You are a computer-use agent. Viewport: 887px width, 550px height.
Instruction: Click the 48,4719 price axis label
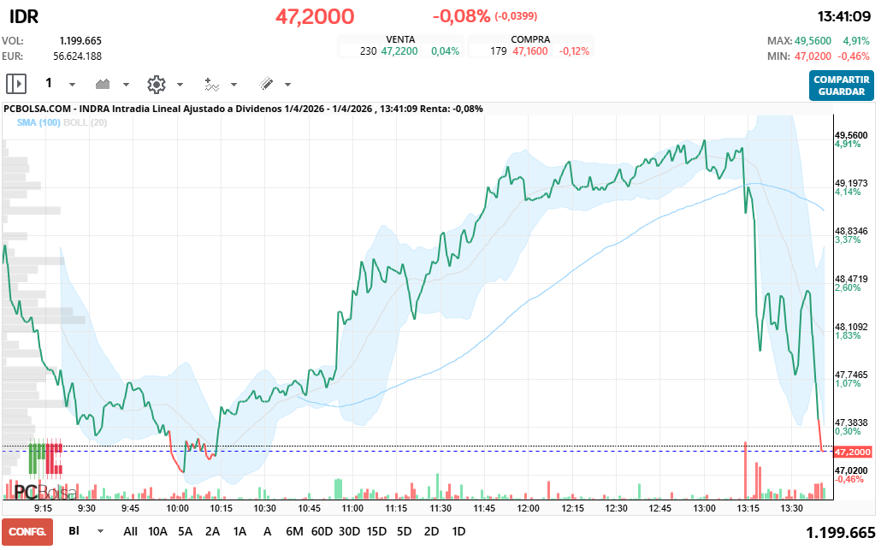tap(851, 279)
